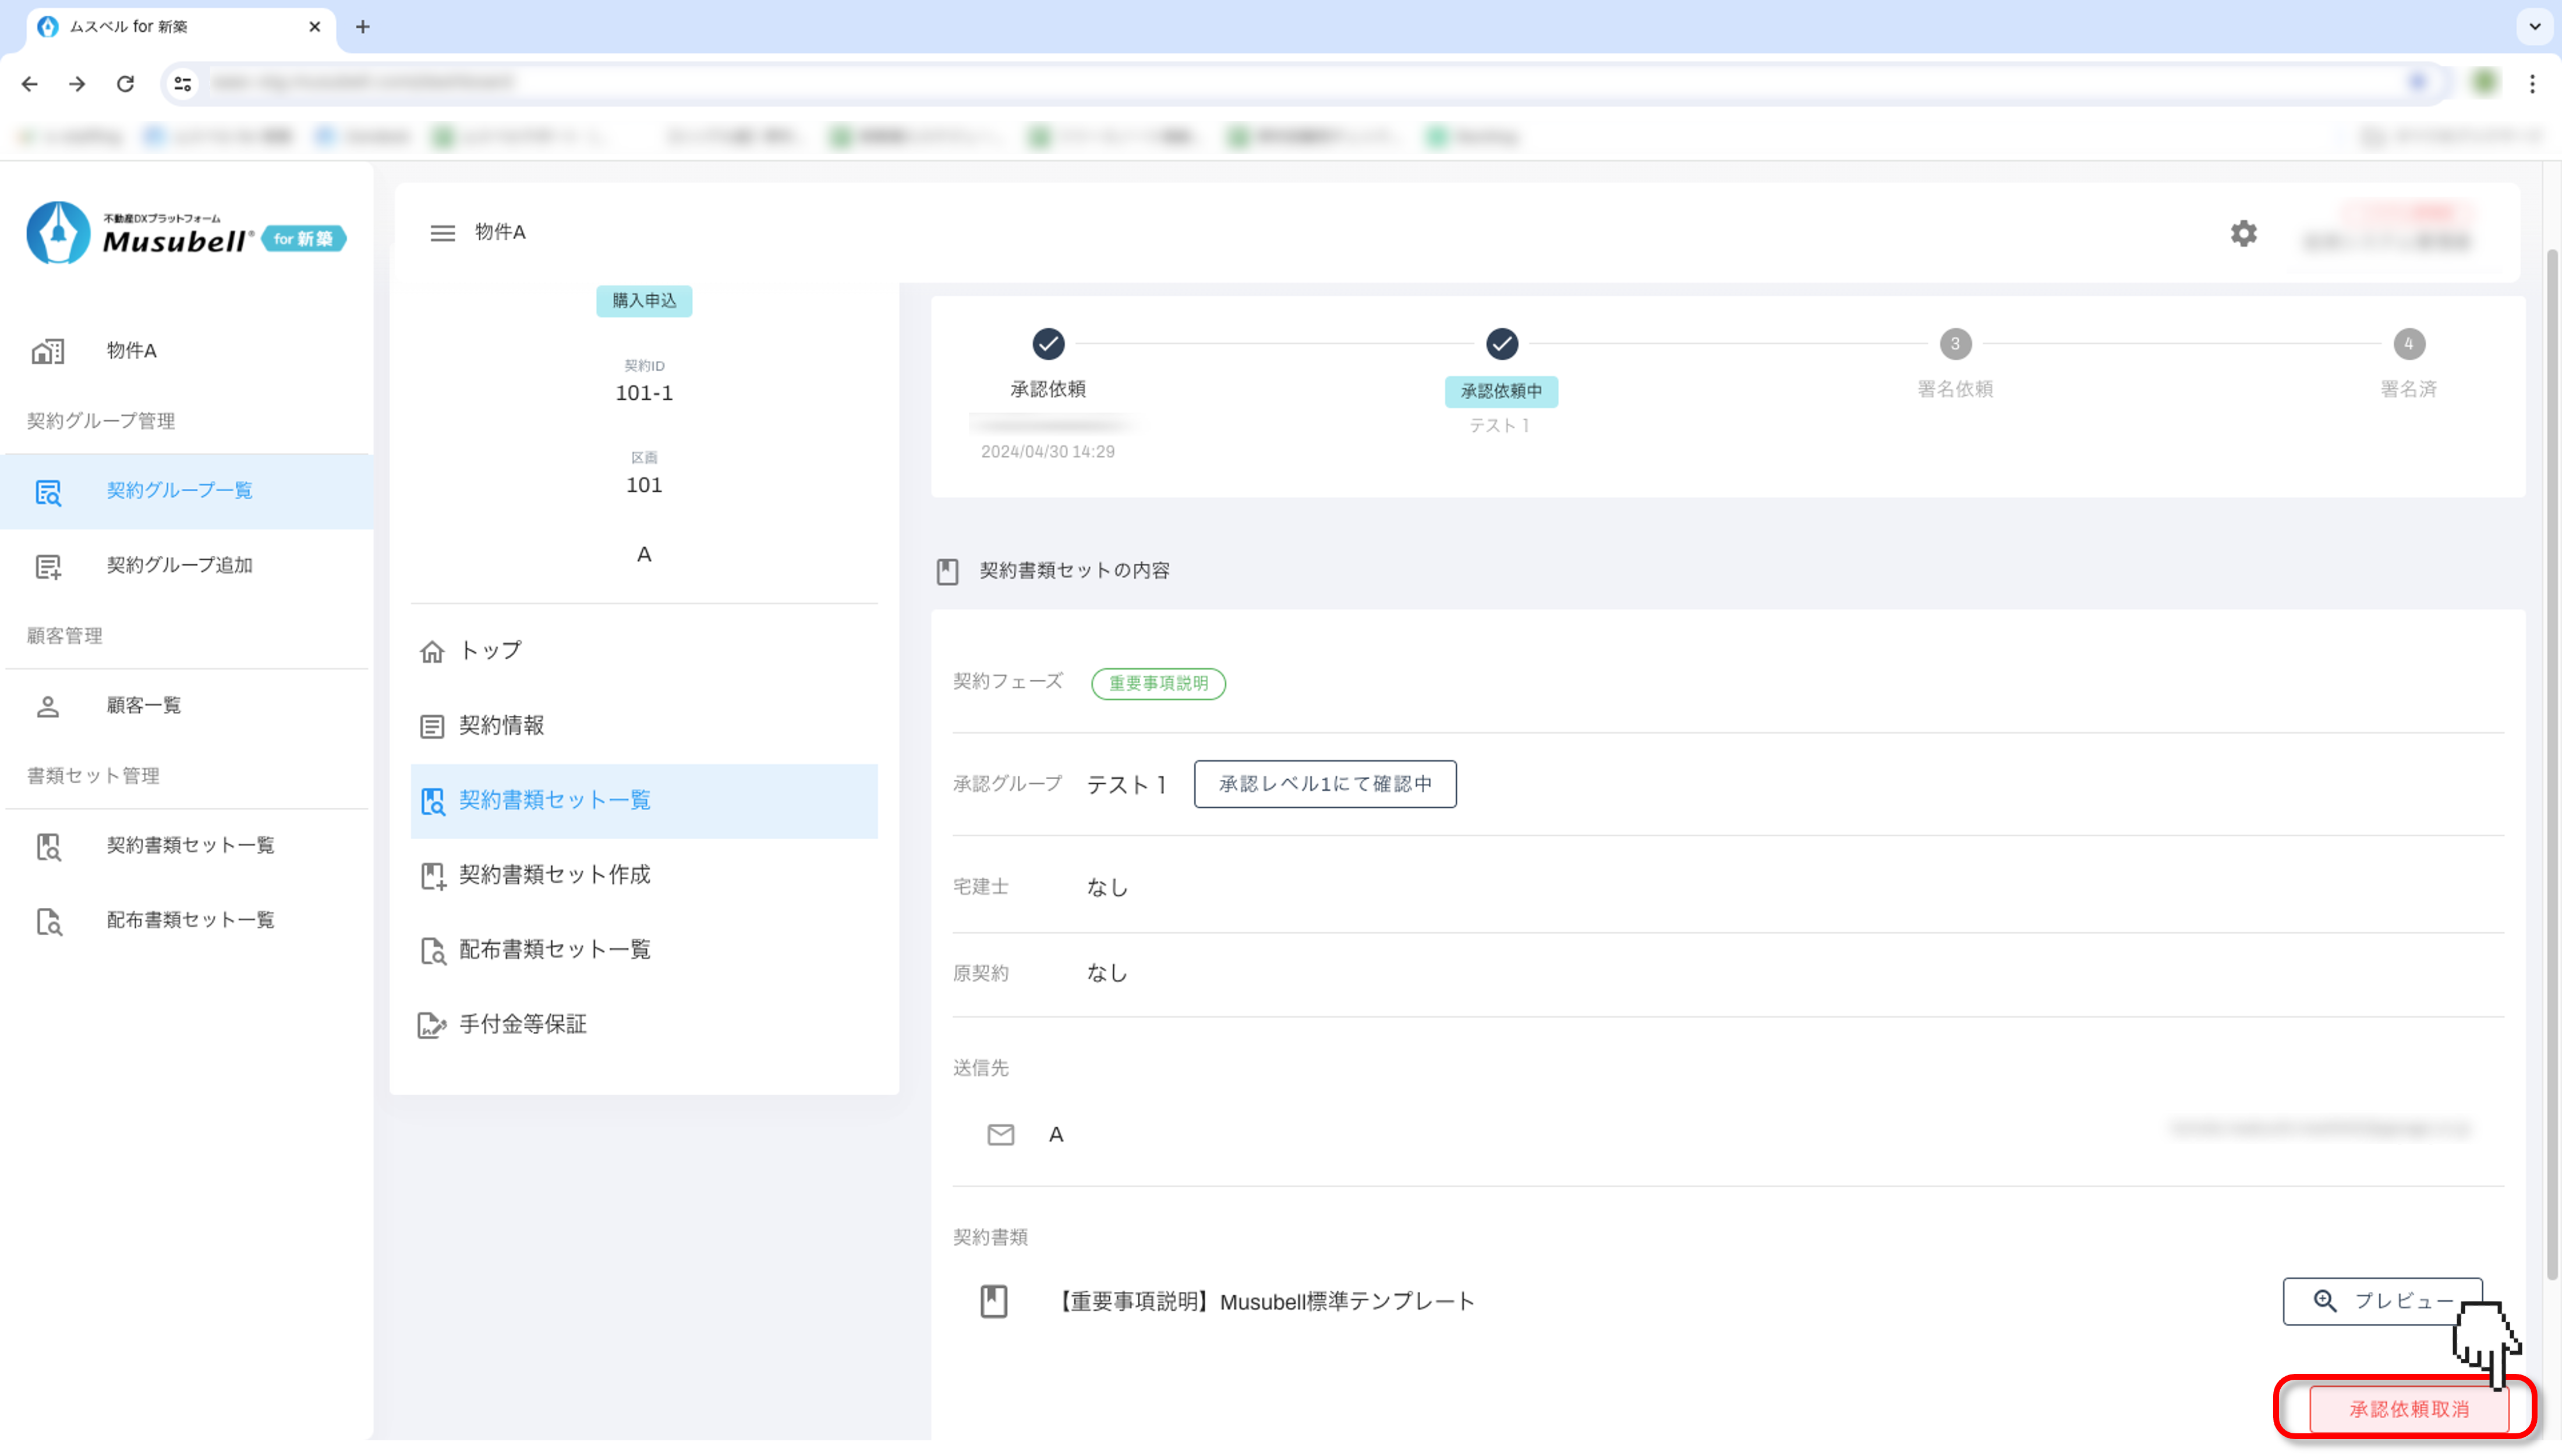The width and height of the screenshot is (2562, 1456).
Task: Click the 顧客一覧 person icon
Action: [48, 707]
